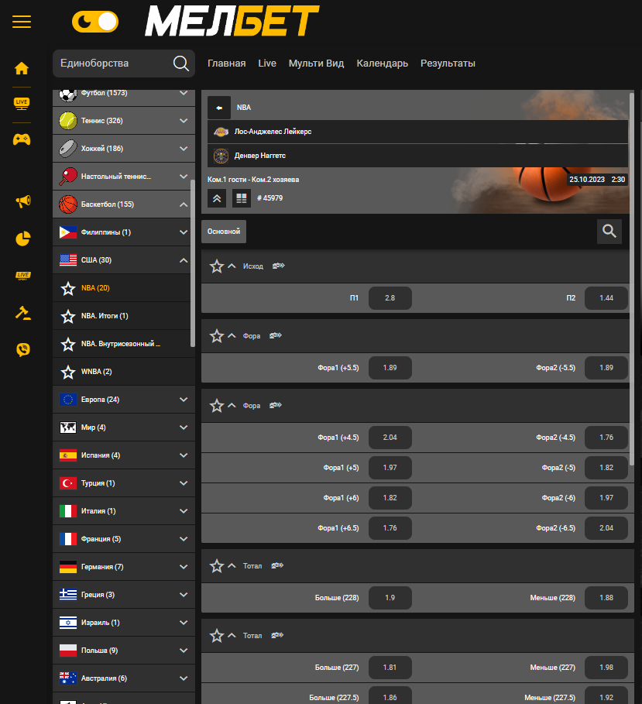Screen dimensions: 642x704
Task: Open Live section monitor icon in sidebar
Action: [22, 103]
